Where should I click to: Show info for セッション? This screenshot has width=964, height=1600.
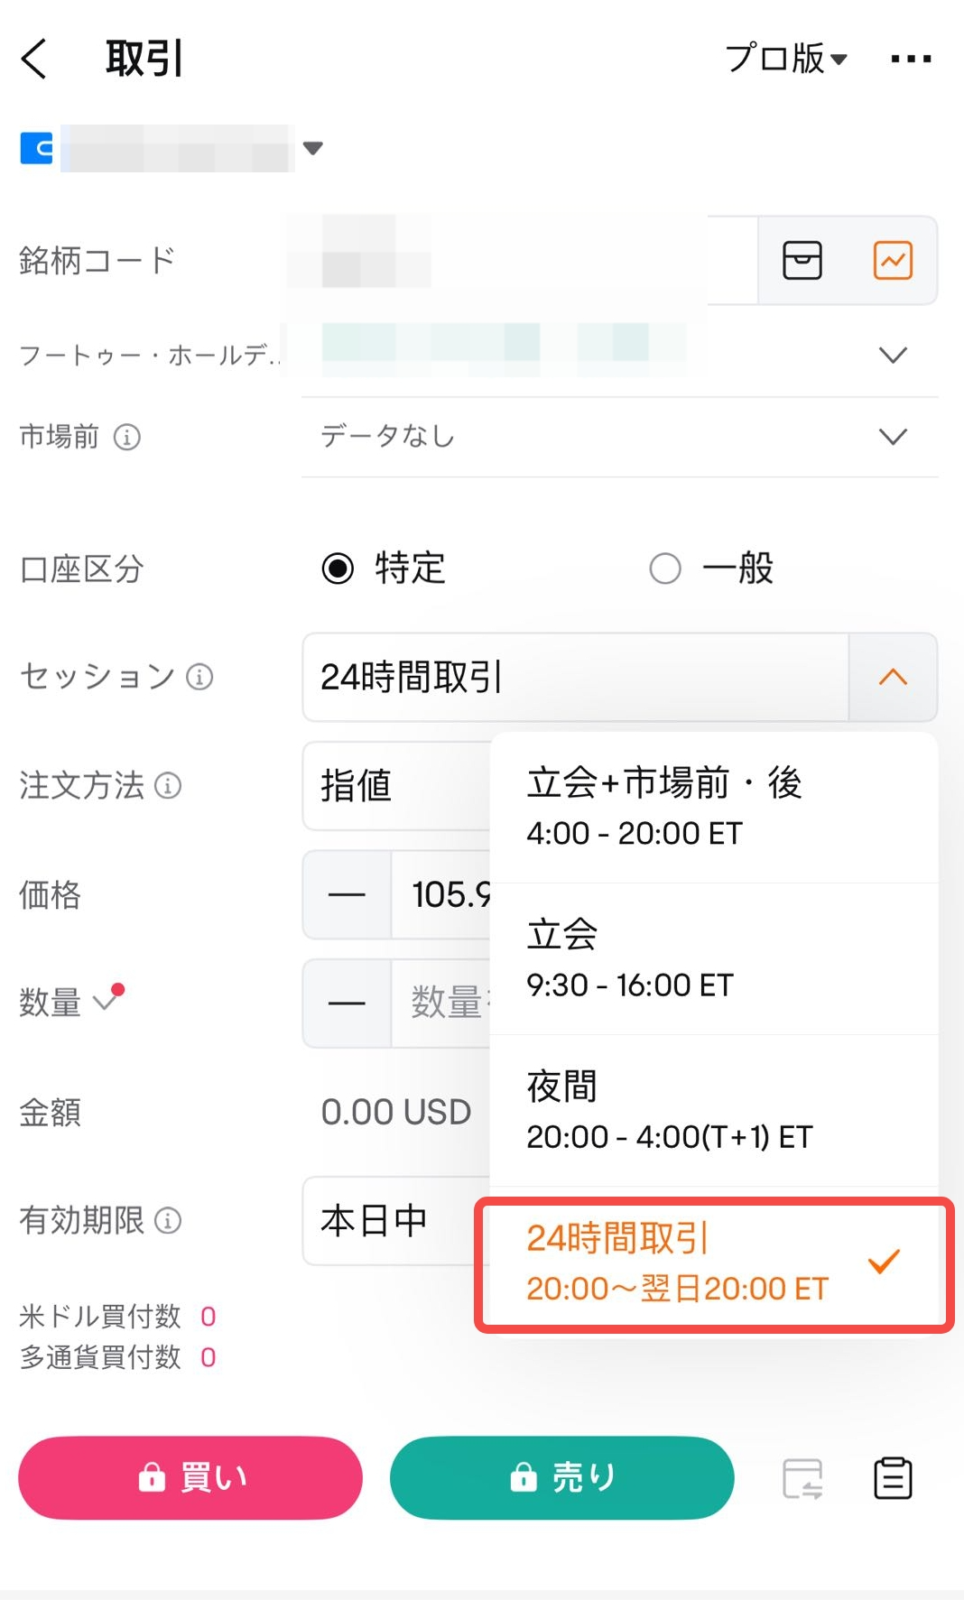(199, 677)
